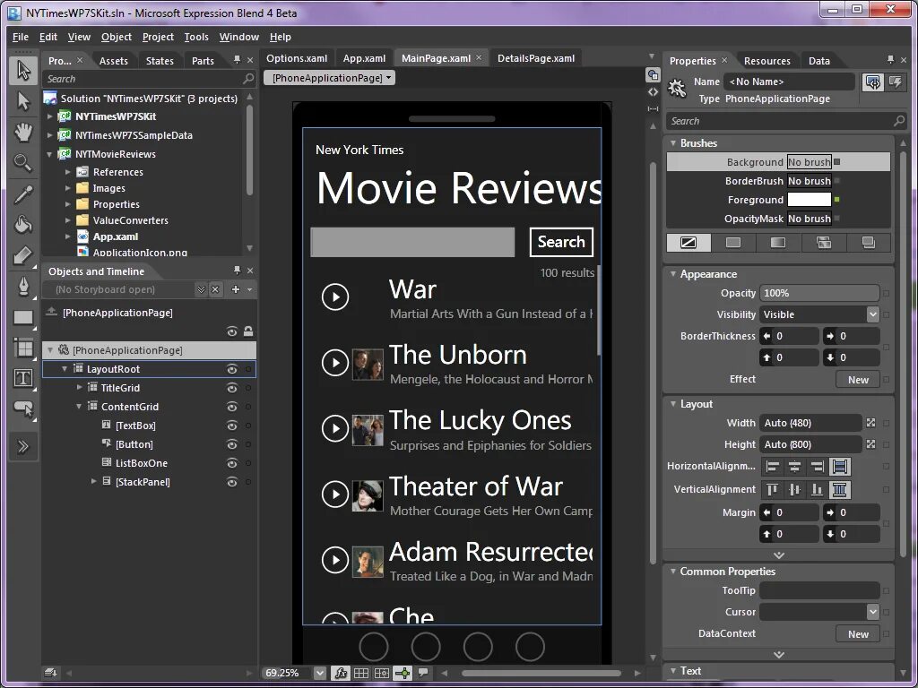
Task: Set Height to Auto icon
Action: [x=870, y=444]
